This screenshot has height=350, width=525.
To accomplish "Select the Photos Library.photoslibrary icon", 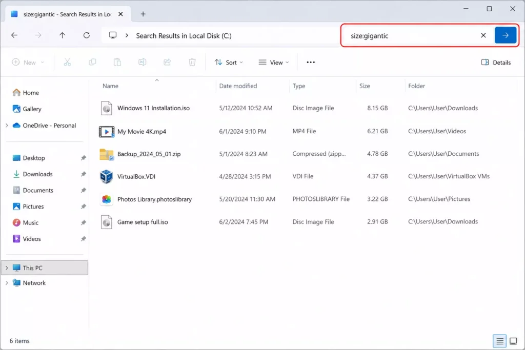I will [x=107, y=199].
